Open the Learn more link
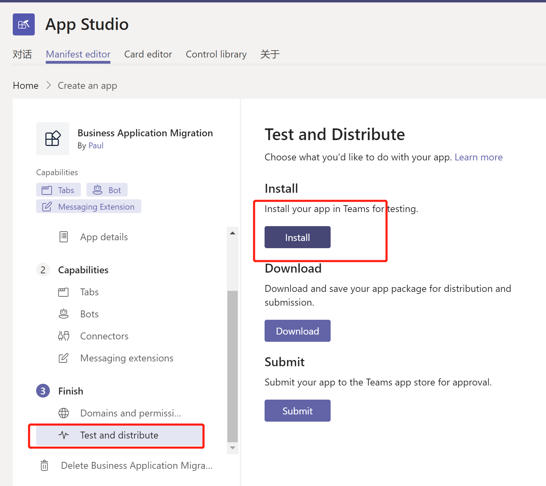This screenshot has height=486, width=546. 479,157
